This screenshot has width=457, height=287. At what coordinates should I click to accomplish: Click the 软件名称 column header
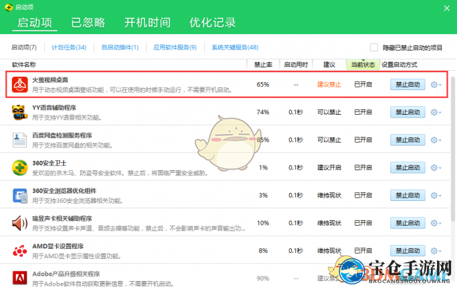click(x=24, y=65)
